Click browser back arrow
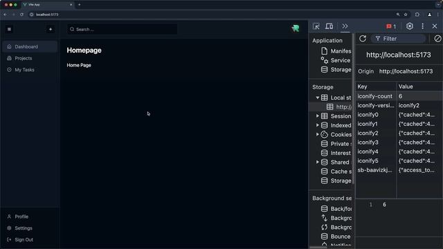 (6, 15)
